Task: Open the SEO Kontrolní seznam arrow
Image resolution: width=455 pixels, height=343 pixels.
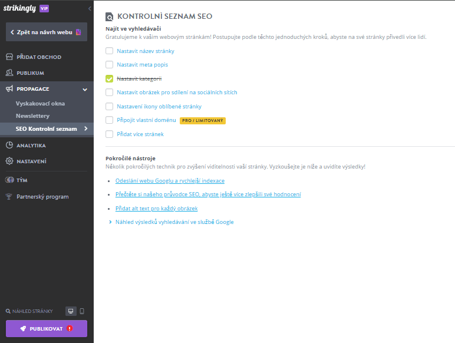Action: (x=85, y=128)
